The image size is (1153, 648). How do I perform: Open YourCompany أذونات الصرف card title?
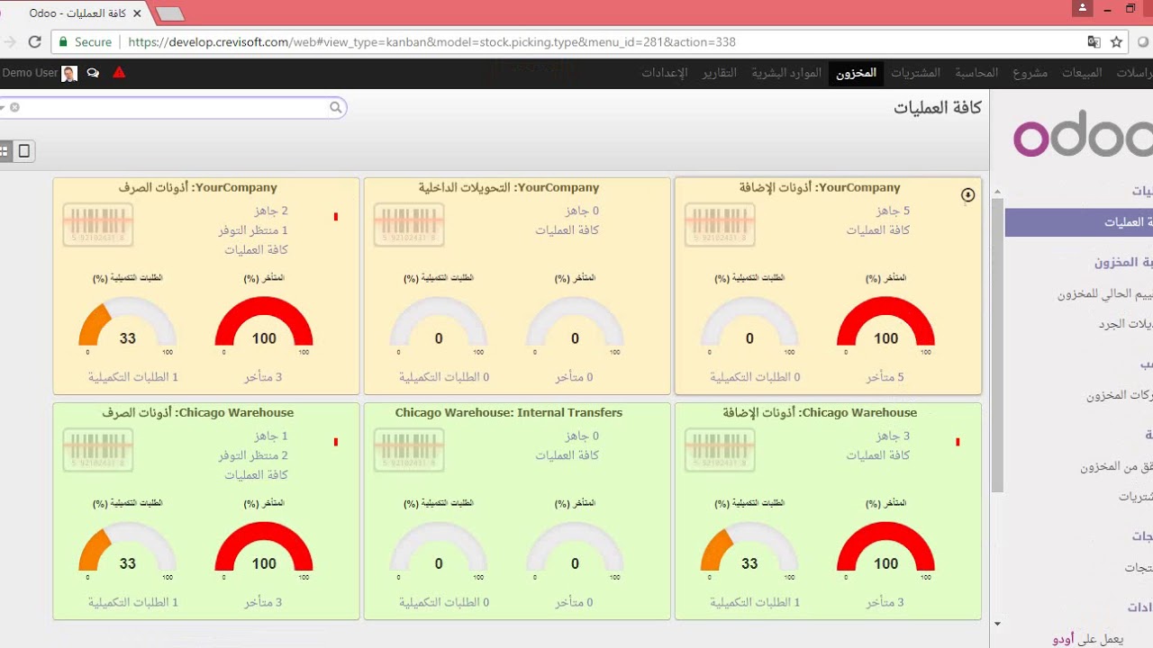[x=197, y=188]
